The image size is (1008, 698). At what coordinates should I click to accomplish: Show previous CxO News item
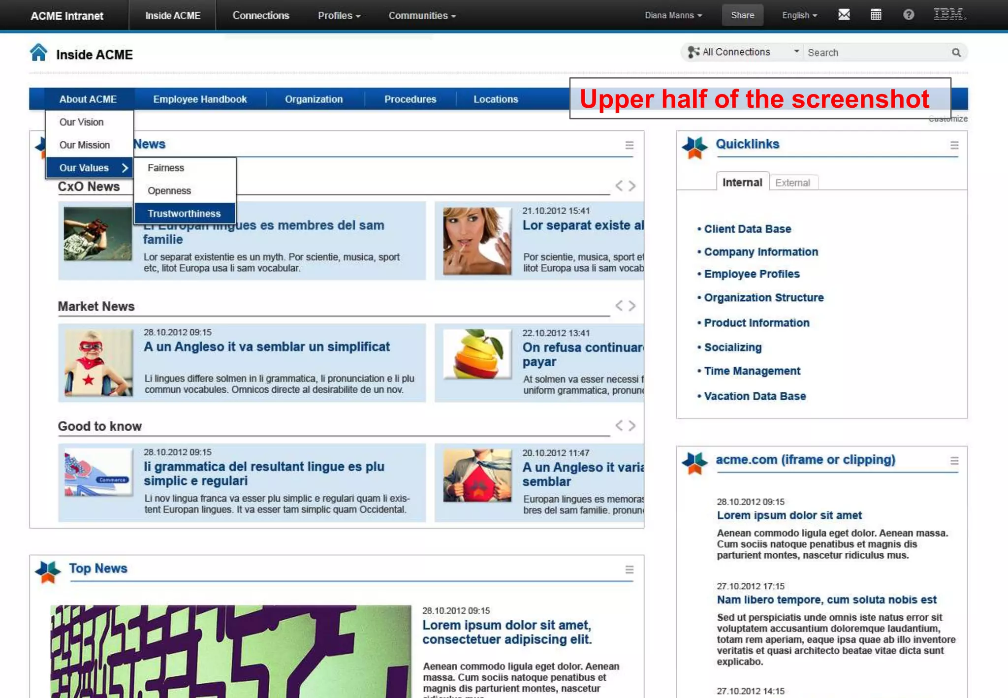pyautogui.click(x=619, y=186)
